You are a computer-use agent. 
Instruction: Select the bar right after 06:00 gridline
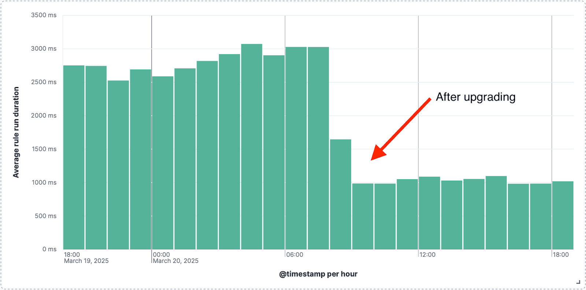tap(296, 148)
